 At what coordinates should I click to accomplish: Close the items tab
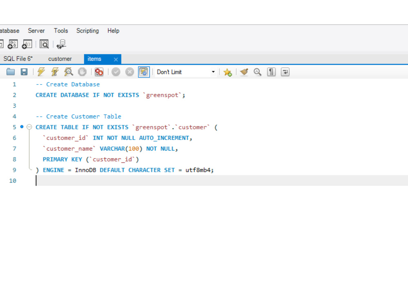(116, 59)
